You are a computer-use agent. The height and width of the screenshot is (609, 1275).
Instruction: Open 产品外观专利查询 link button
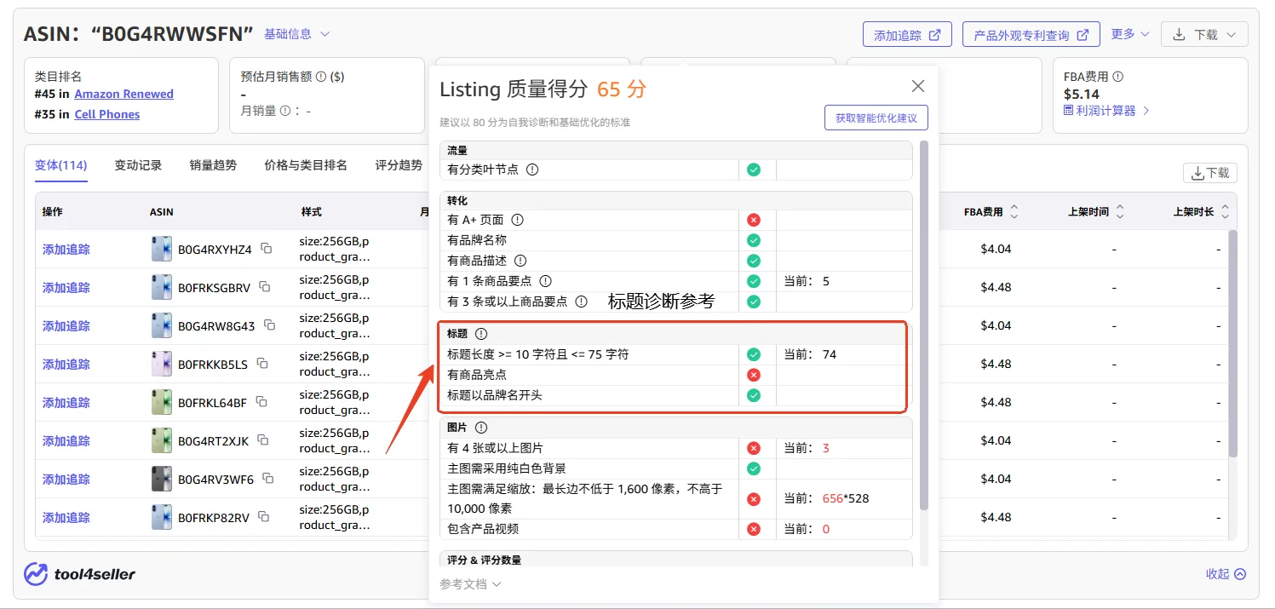(1031, 35)
